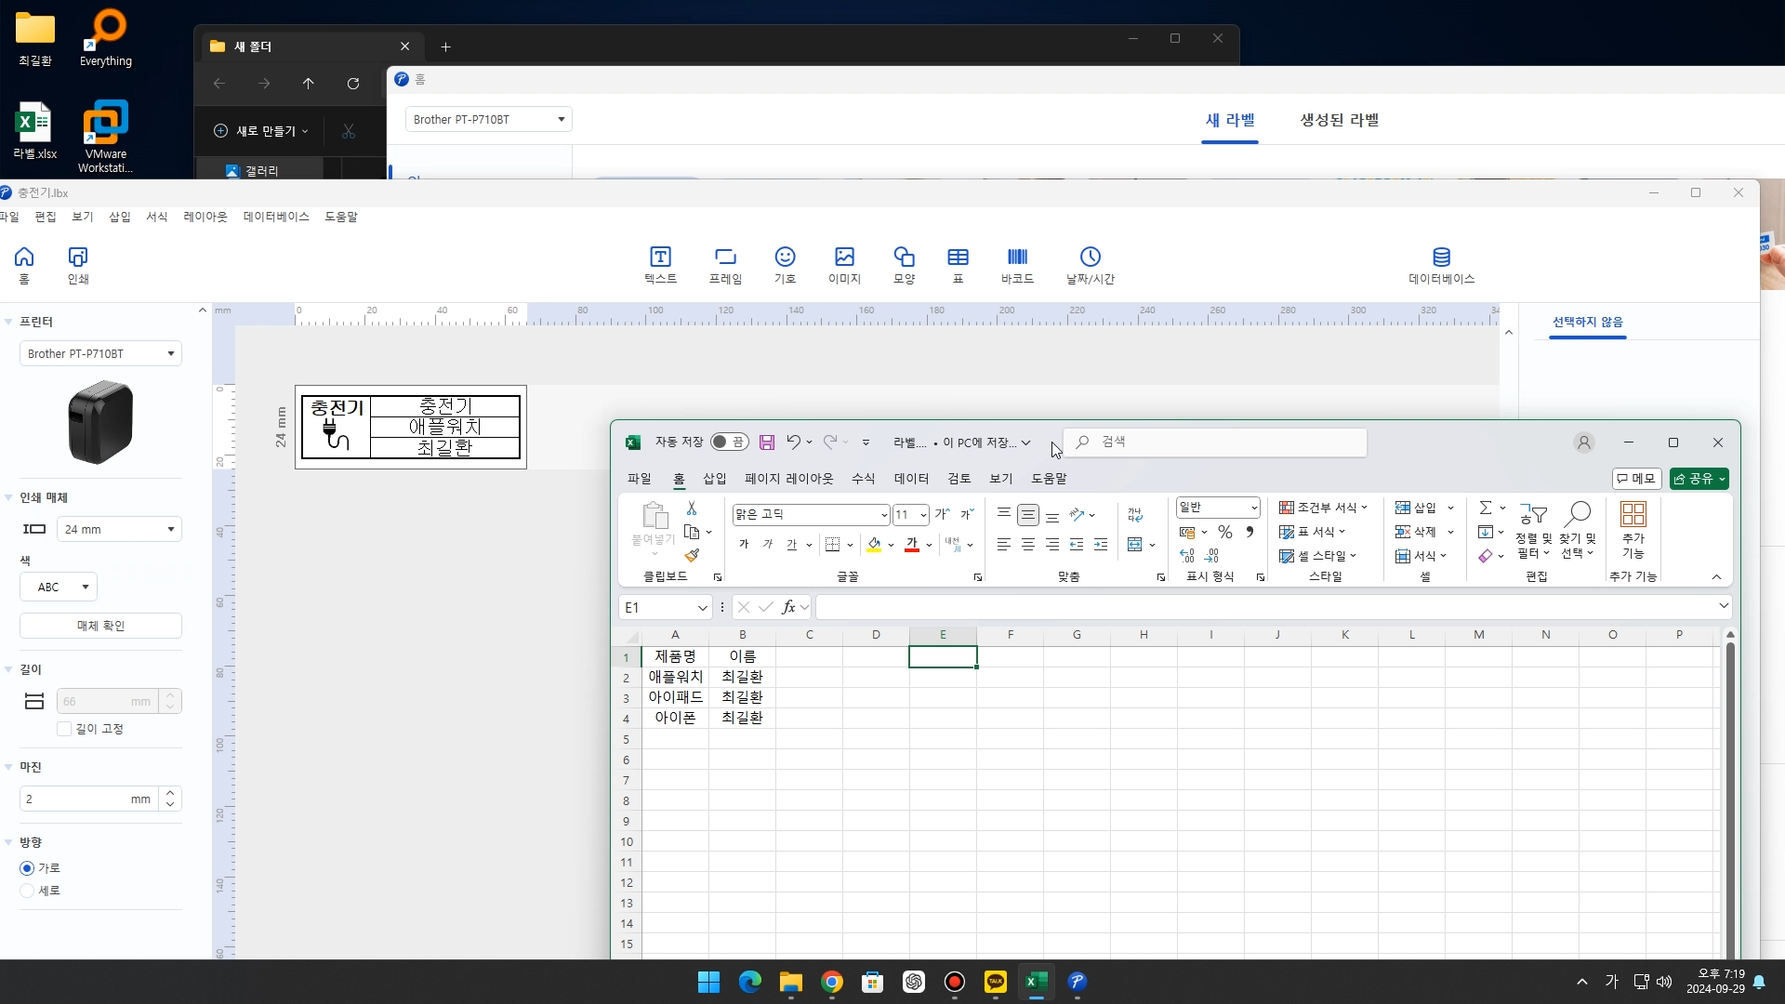Toggle Excel AutoSave (자동 저장) switch

729,443
